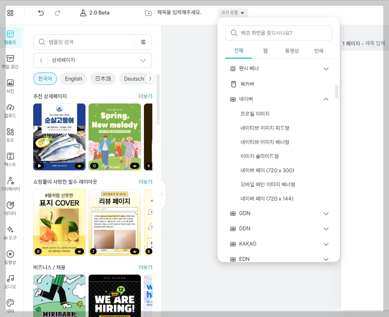Choose 프로필 이미지 size

coord(255,114)
